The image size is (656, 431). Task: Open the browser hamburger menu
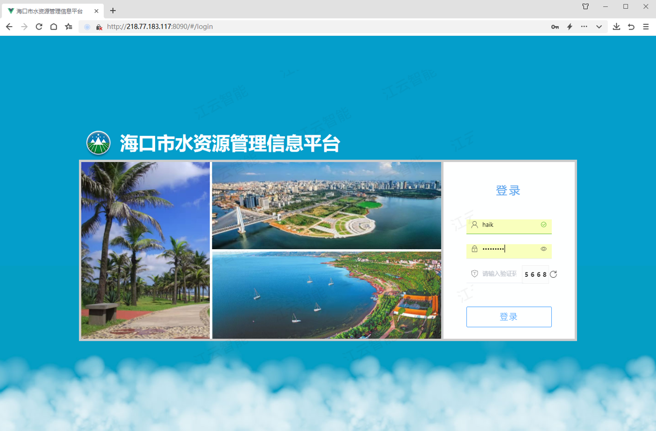(x=646, y=27)
